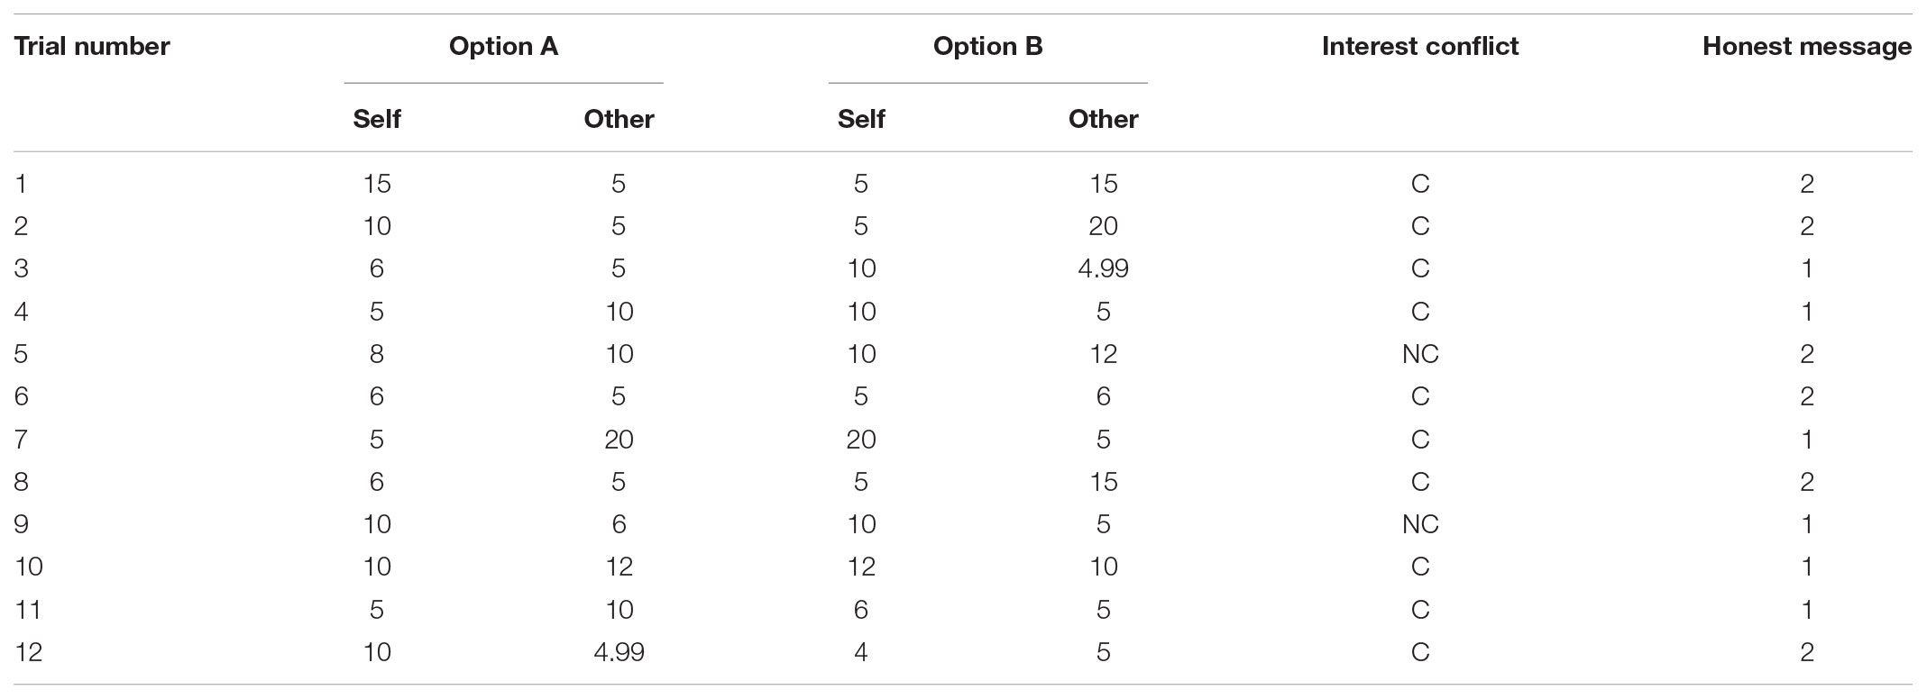Click the Self subheader under Option A

click(x=377, y=119)
